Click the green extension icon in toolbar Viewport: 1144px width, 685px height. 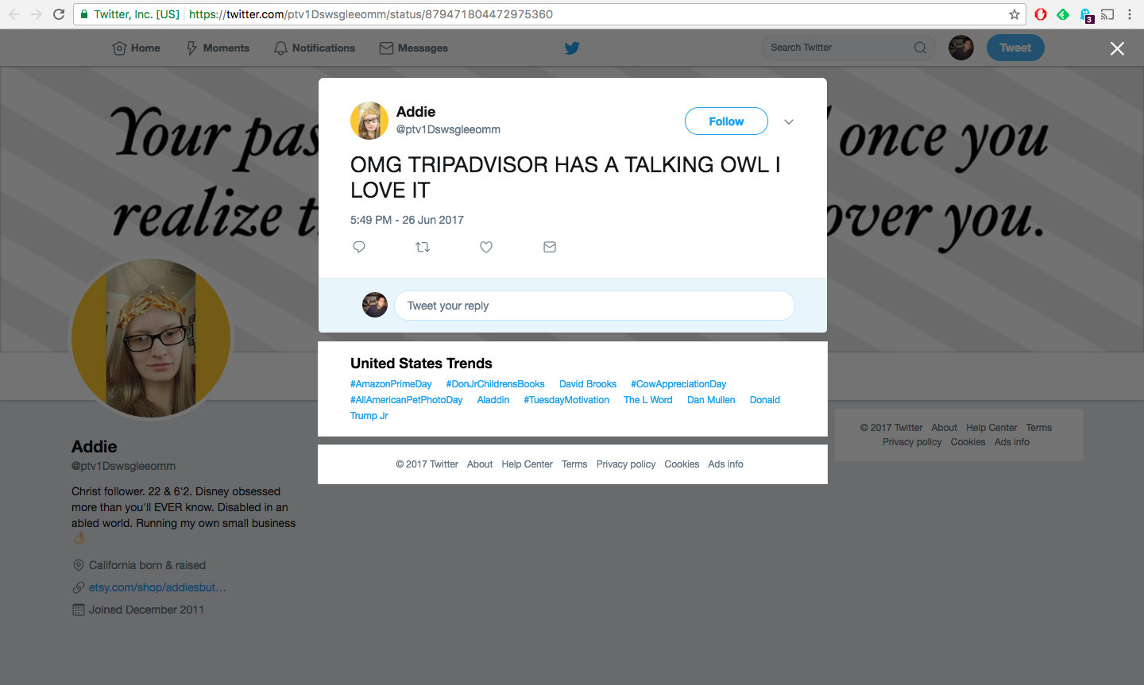tap(1063, 14)
